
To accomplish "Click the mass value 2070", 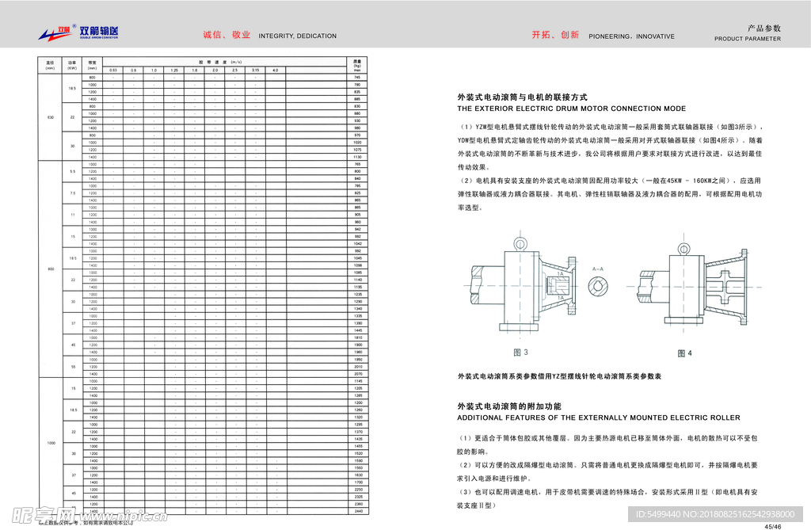I will point(358,374).
